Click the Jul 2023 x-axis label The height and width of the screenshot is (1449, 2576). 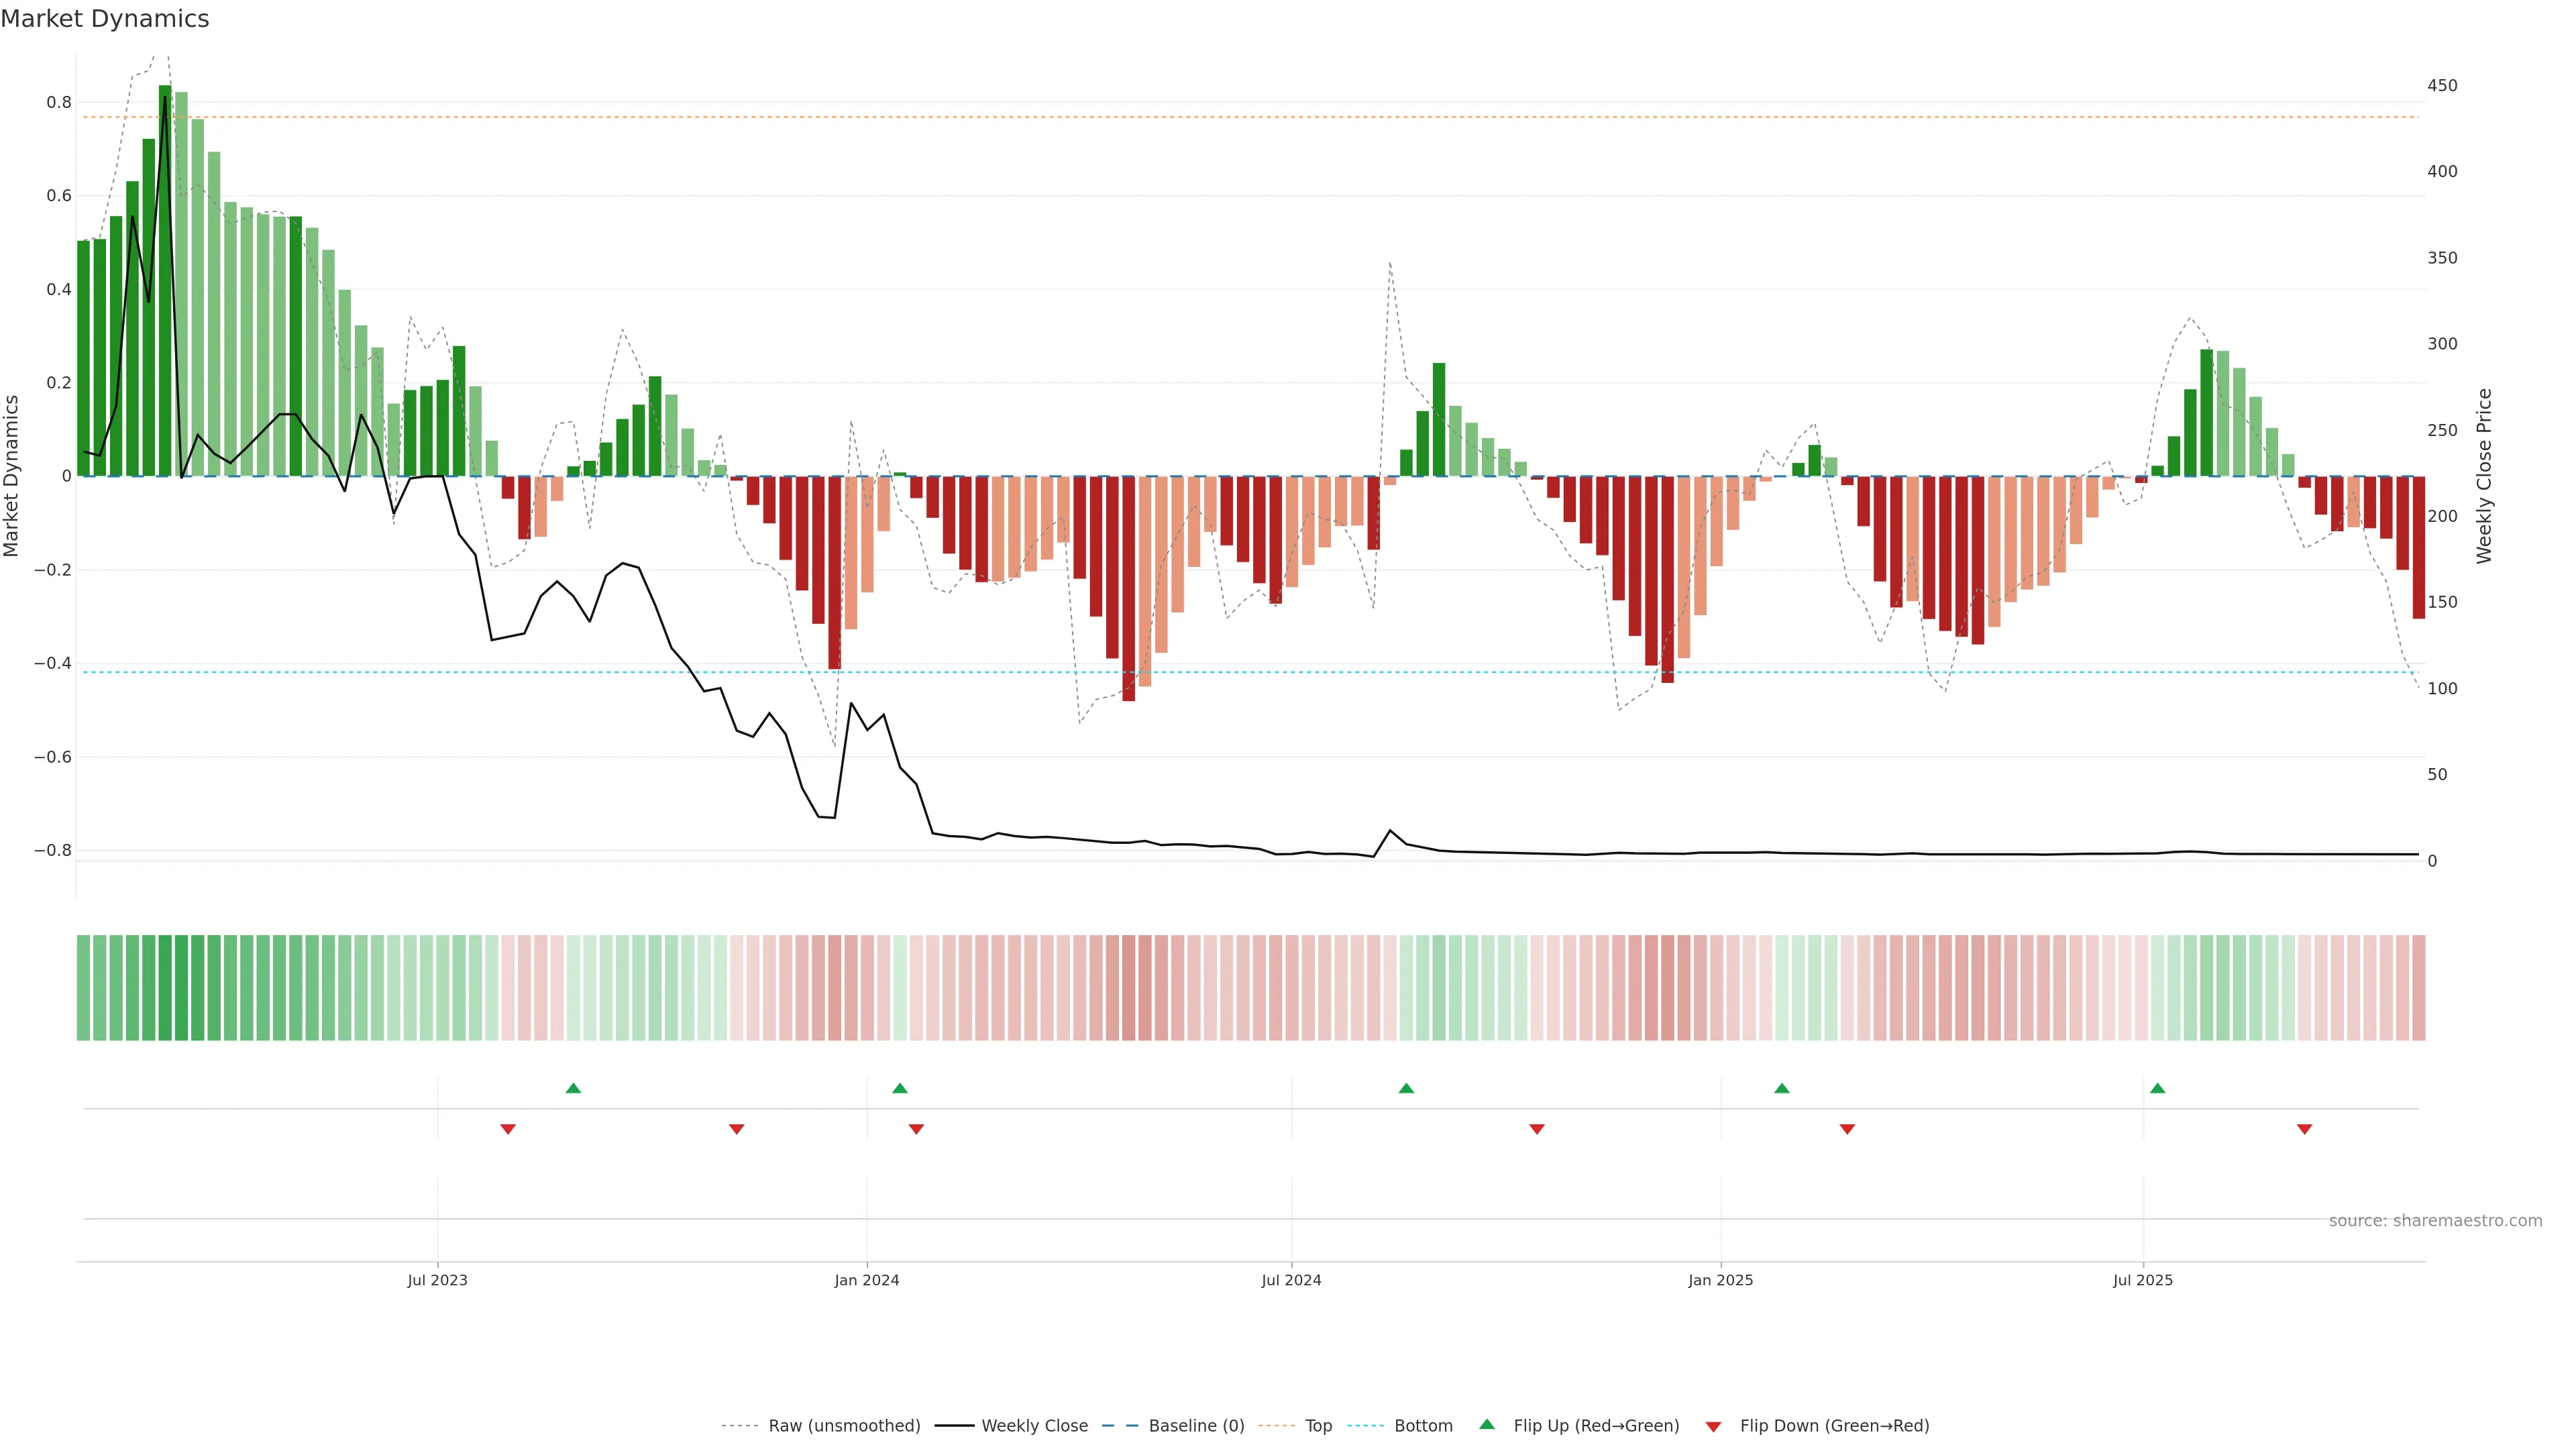(x=437, y=1280)
